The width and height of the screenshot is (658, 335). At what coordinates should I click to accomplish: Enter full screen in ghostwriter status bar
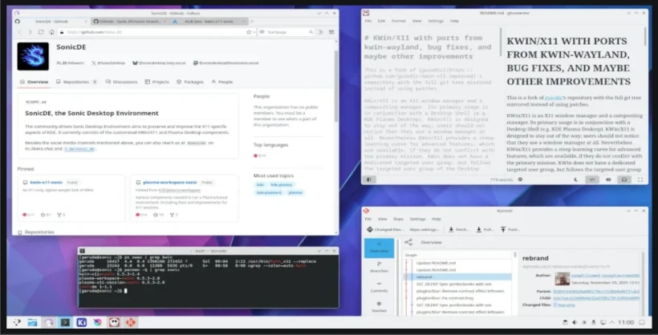tap(640, 180)
